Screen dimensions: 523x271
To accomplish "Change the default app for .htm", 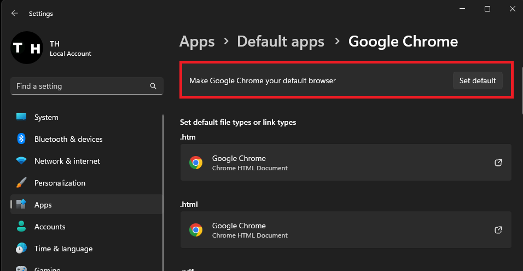I will coord(346,163).
